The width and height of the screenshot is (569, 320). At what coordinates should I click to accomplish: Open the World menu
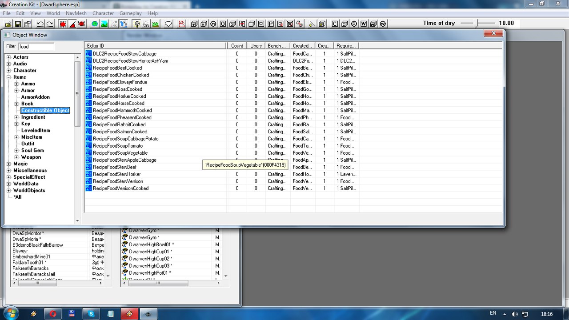(53, 13)
